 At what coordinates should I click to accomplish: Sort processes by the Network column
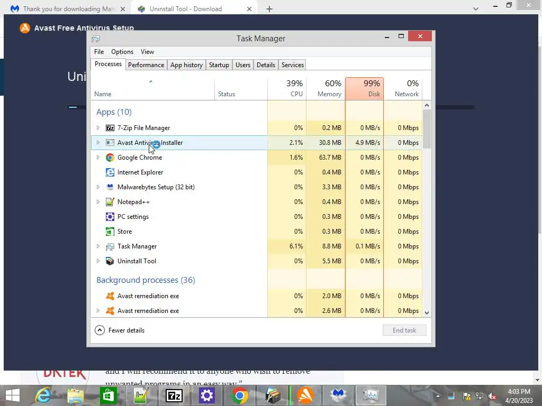(403, 89)
